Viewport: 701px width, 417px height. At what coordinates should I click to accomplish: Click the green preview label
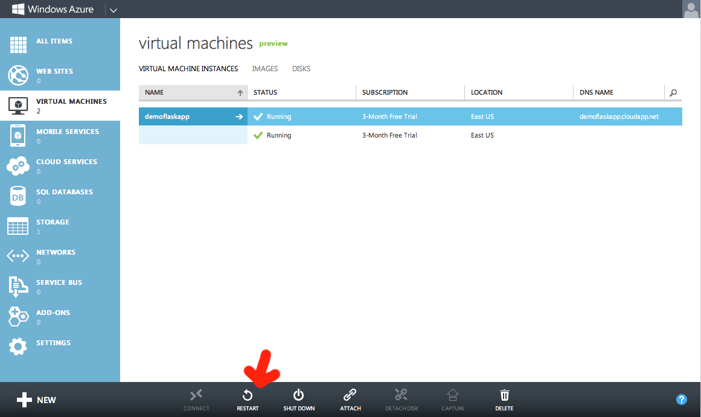tap(274, 44)
